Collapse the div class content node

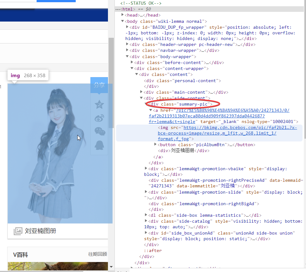[137, 74]
